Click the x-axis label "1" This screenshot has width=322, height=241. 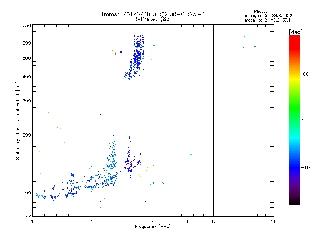[x=32, y=221]
